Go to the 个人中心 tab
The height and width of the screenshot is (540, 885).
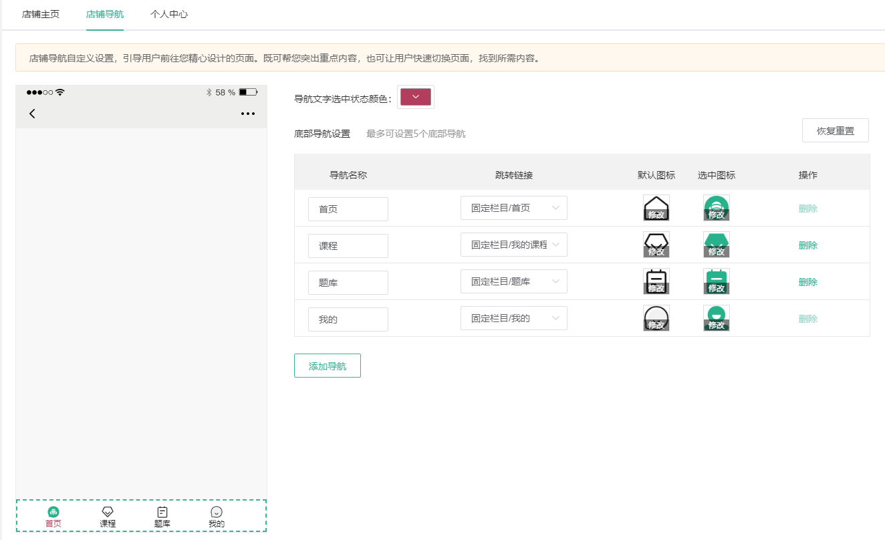tap(169, 14)
